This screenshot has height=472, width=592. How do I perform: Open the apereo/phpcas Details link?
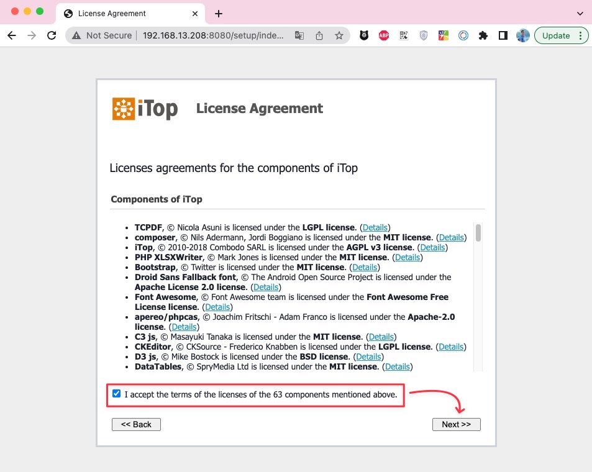click(x=184, y=327)
